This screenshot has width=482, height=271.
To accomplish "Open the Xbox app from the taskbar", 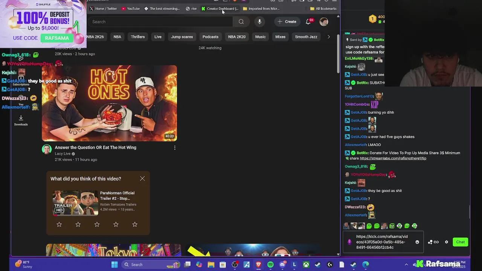I will click(306, 265).
